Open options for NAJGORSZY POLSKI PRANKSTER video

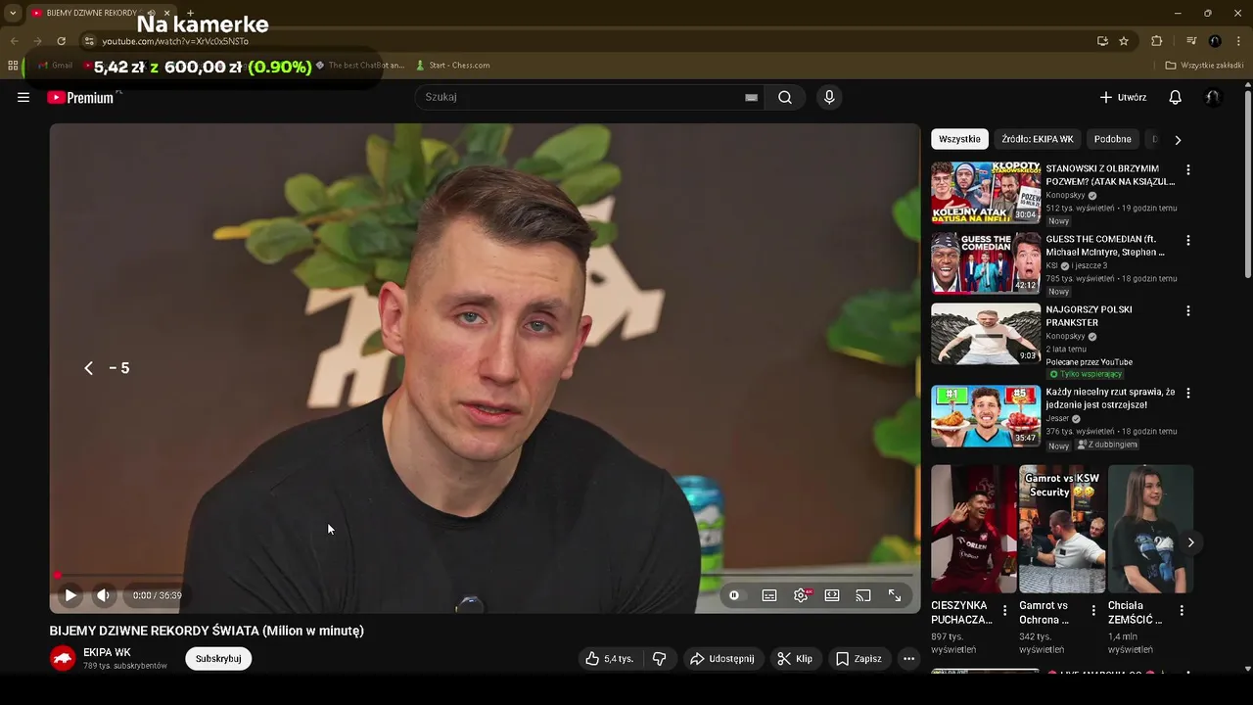coord(1188,310)
